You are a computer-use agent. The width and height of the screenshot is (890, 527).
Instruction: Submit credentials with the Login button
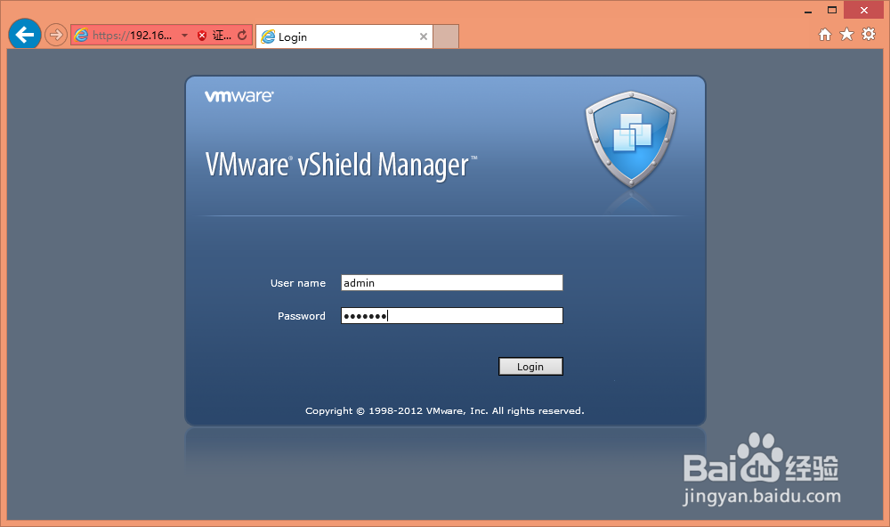click(530, 366)
